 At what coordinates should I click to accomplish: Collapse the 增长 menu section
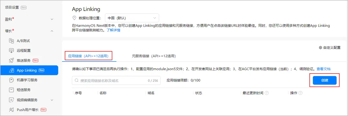click(52, 31)
